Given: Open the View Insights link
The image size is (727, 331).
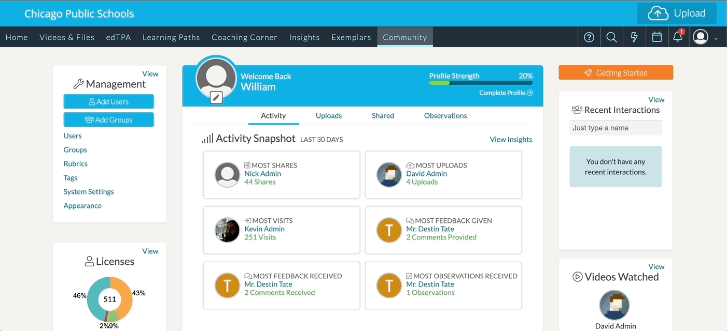Looking at the screenshot, I should click(511, 140).
